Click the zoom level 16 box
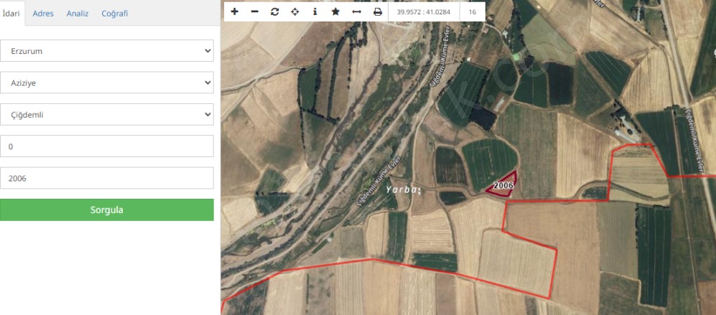Image resolution: width=716 pixels, height=315 pixels. [472, 12]
